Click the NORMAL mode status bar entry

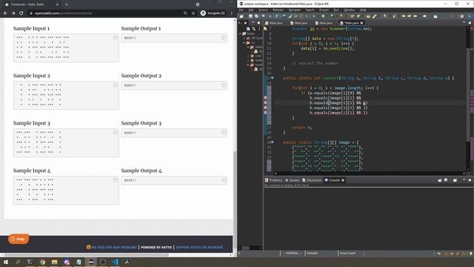pyautogui.click(x=293, y=253)
